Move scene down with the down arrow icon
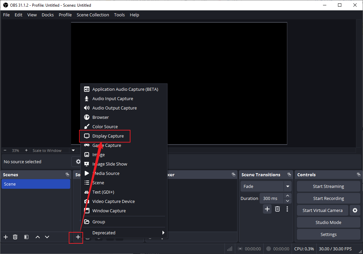 click(x=47, y=237)
